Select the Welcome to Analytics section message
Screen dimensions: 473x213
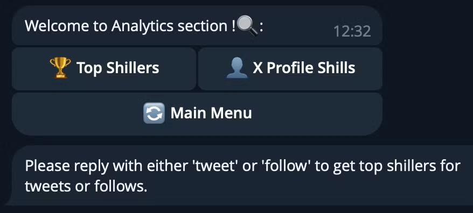197,26
